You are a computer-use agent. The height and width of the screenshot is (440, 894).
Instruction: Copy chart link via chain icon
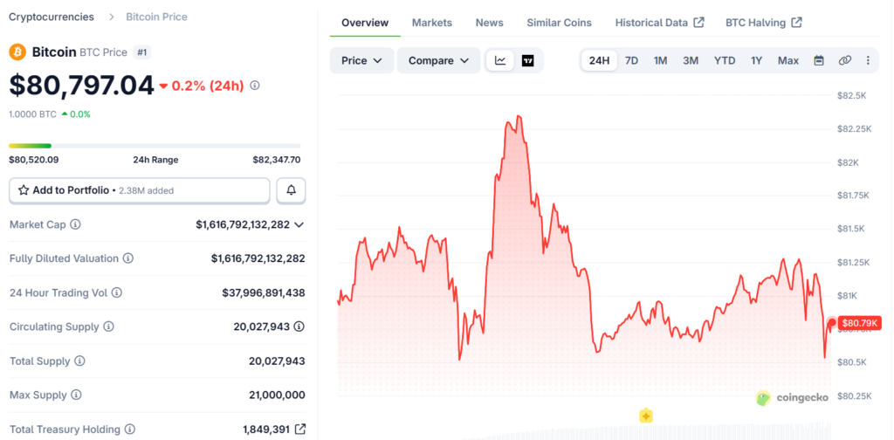[844, 60]
